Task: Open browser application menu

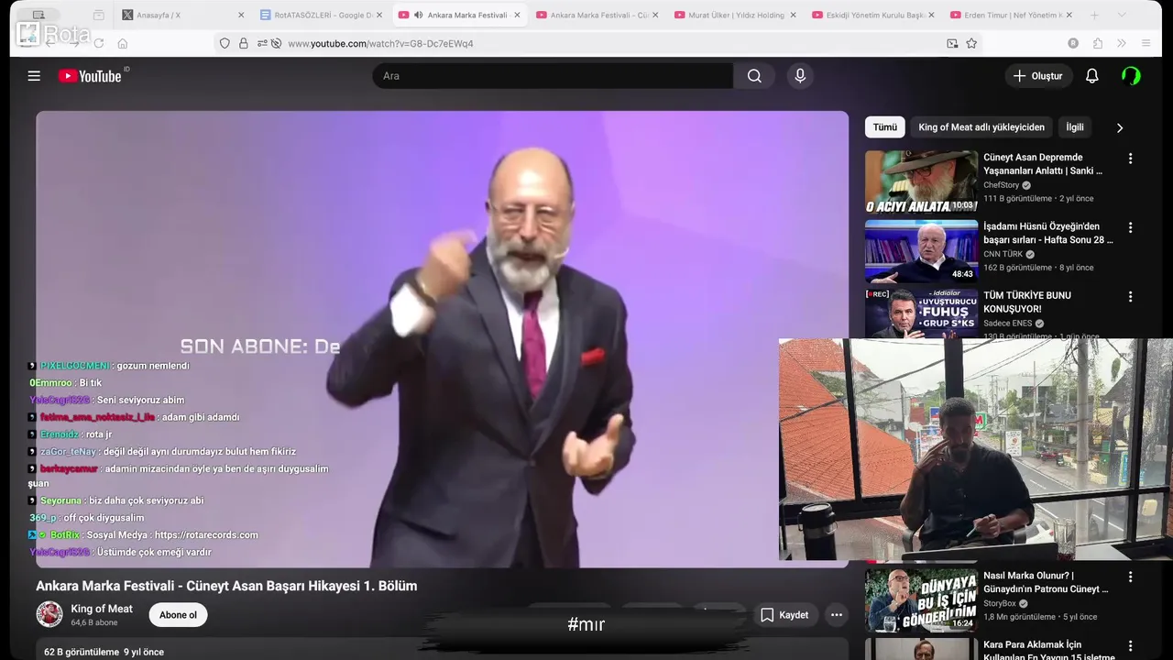Action: point(1146,43)
